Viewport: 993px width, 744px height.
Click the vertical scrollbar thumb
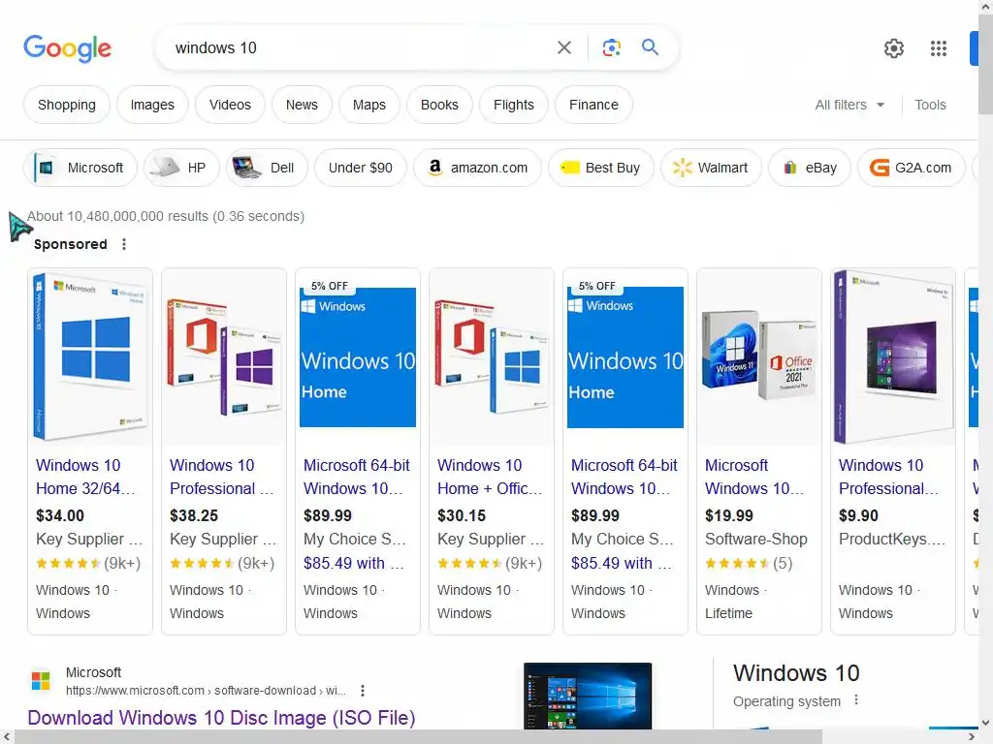tap(985, 63)
